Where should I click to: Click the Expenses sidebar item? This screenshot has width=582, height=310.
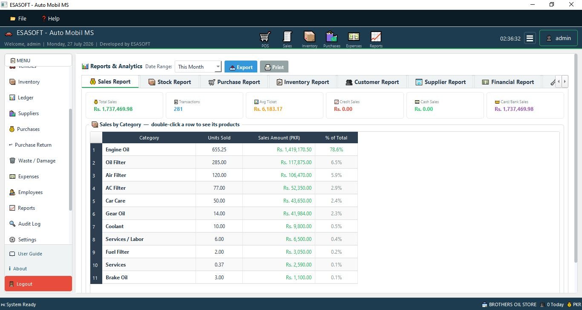point(24,177)
